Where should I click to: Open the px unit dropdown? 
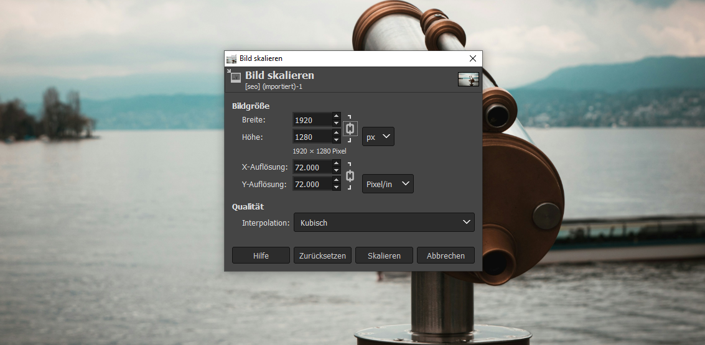point(378,137)
